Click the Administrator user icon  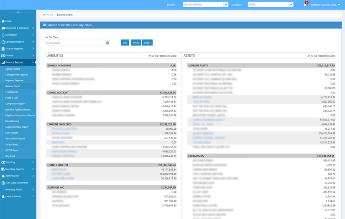tap(3, 176)
